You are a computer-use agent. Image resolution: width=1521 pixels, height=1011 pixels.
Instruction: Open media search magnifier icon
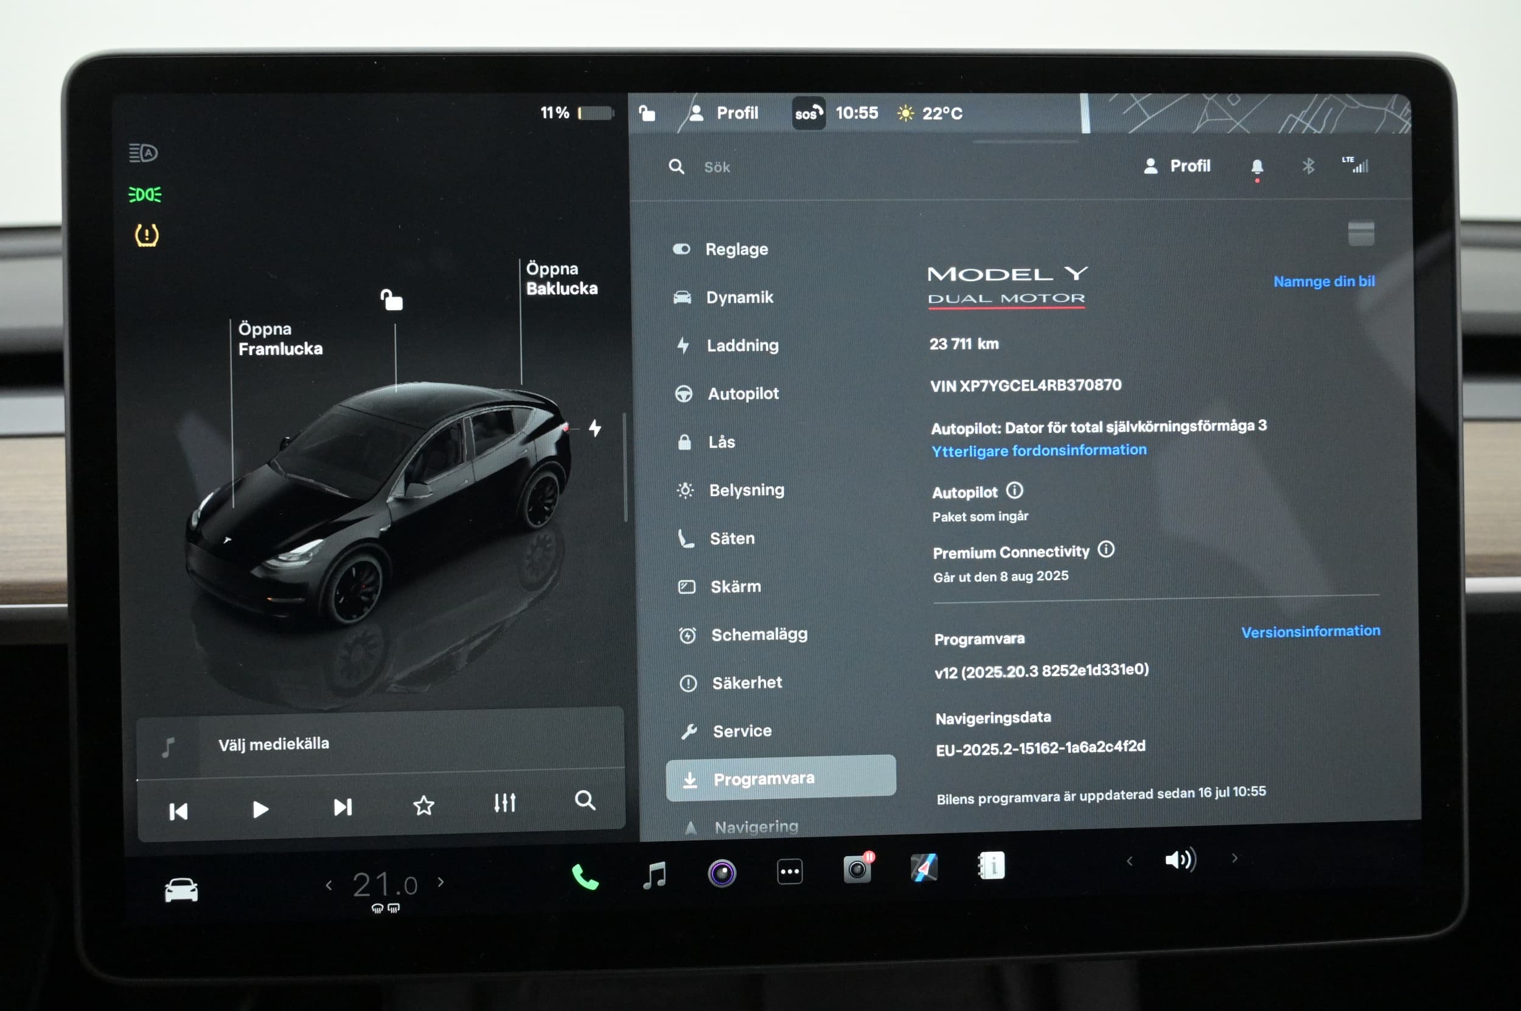tap(585, 800)
